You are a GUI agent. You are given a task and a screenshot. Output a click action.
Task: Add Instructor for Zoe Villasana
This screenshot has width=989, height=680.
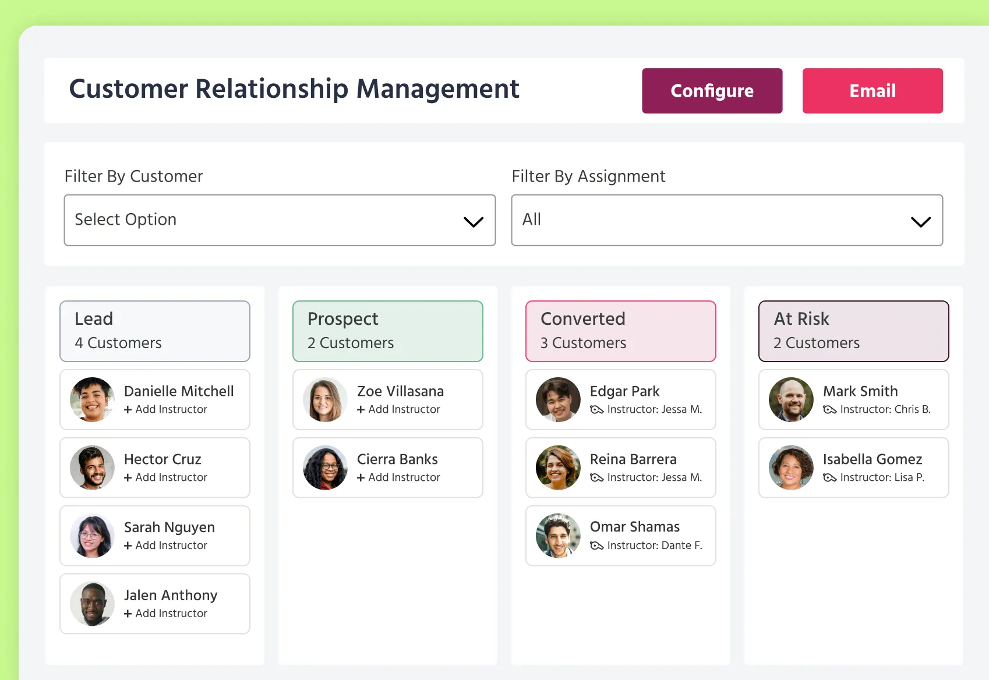398,409
